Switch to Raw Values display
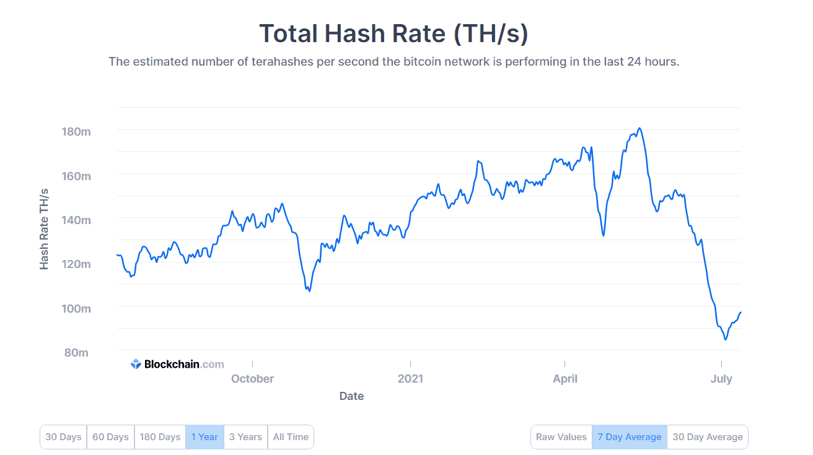Image resolution: width=813 pixels, height=455 pixels. (x=561, y=436)
